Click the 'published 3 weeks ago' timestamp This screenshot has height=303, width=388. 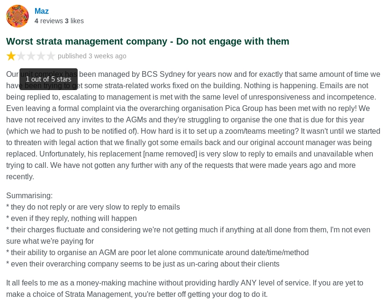(92, 56)
